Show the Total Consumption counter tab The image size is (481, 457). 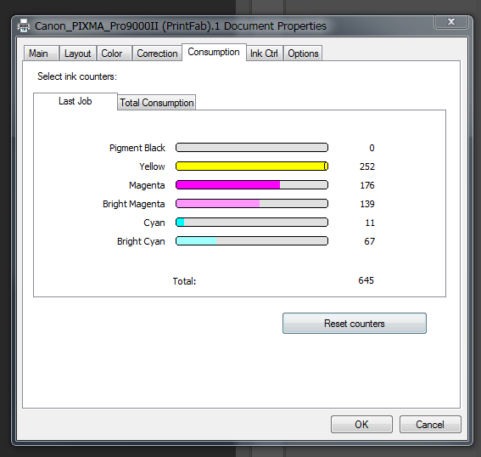tap(156, 103)
